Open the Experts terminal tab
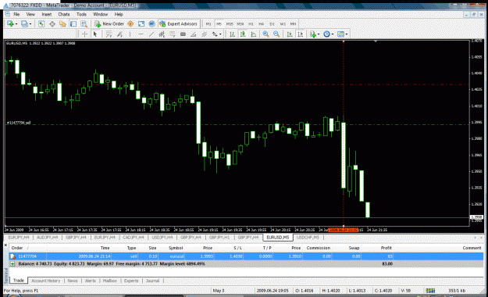This screenshot has width=488, height=297. click(x=131, y=281)
